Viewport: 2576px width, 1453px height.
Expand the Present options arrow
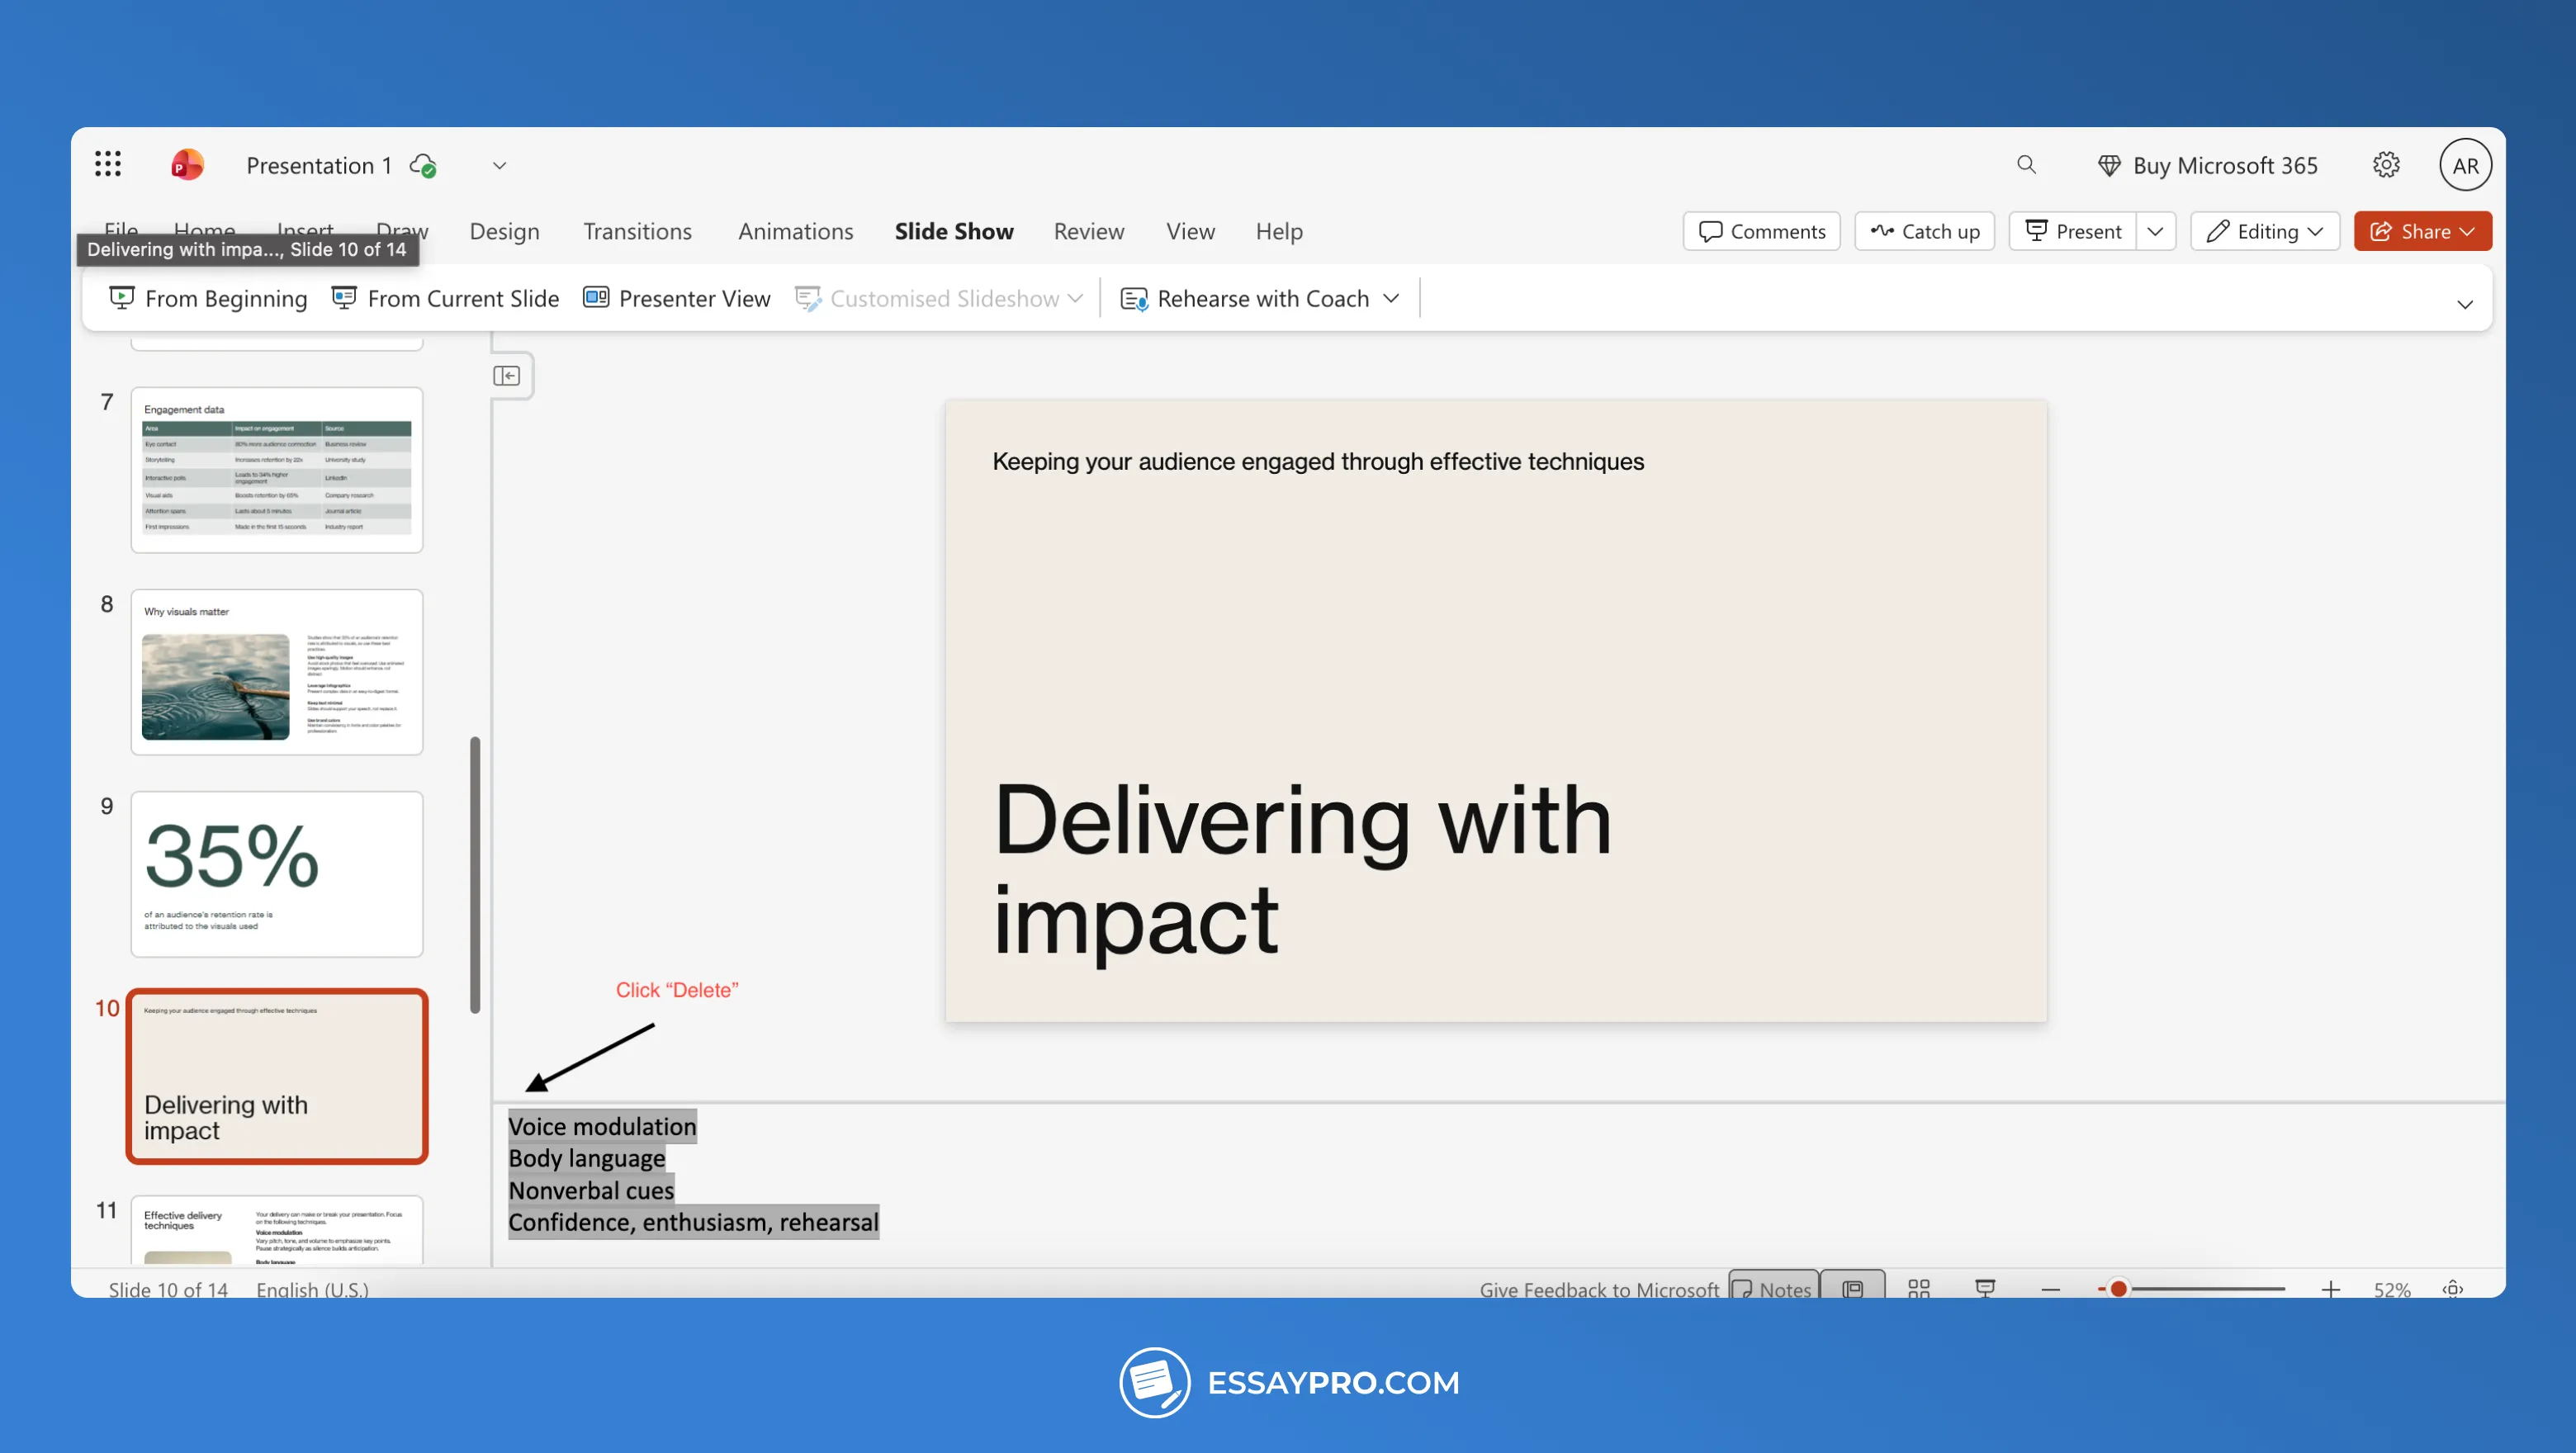[x=2155, y=231]
